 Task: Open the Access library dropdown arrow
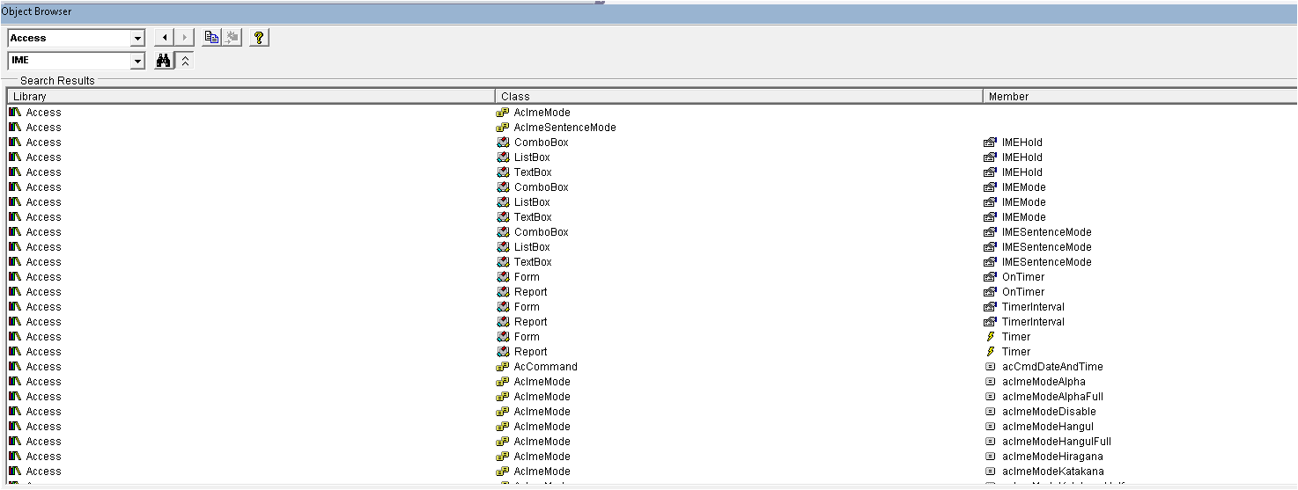click(x=137, y=38)
